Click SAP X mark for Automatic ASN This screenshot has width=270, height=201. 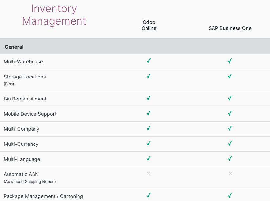tap(230, 174)
